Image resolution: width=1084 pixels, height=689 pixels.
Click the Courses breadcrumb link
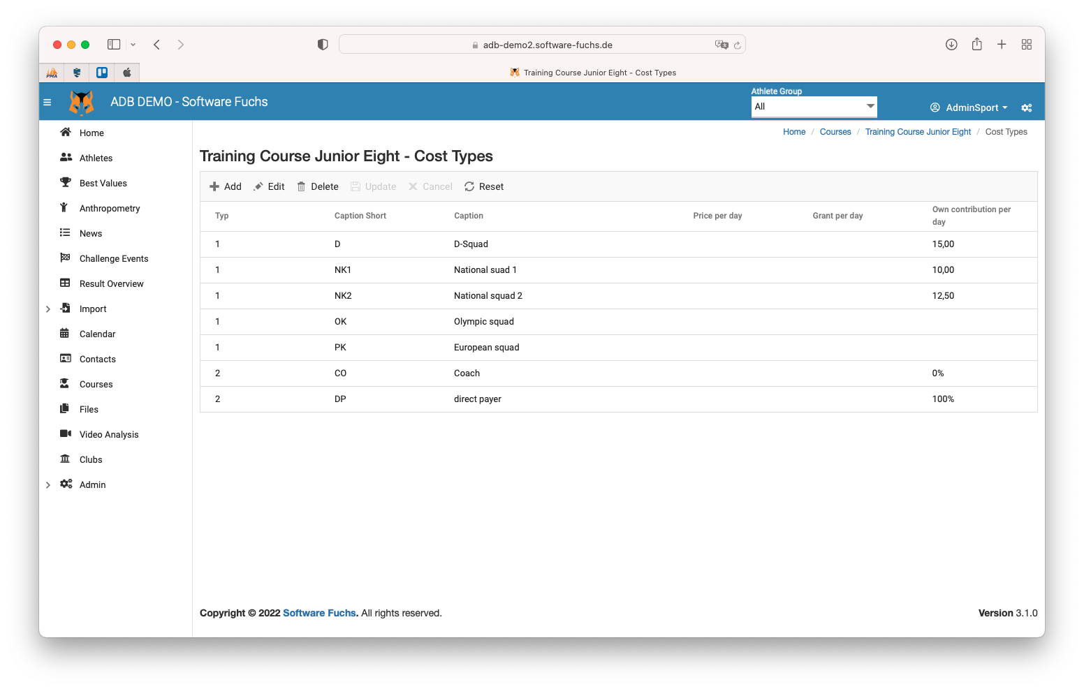click(x=835, y=132)
